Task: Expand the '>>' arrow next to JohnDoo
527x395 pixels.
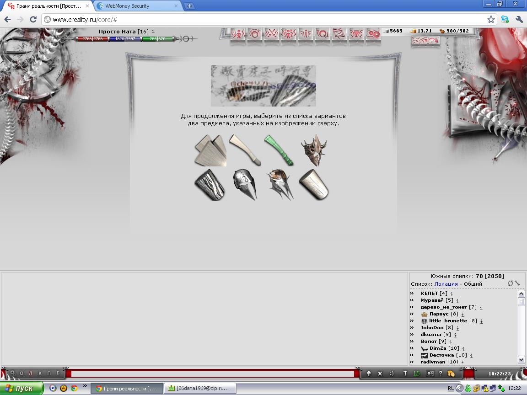Action: 412,328
